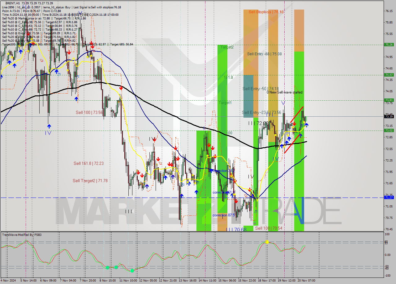Image resolution: width=396 pixels, height=284 pixels.
Task: Click the BRENT,H1 symbol title
Action: point(12,3)
